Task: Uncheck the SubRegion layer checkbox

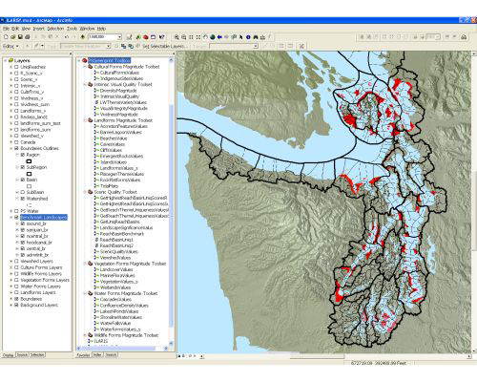Action: click(23, 167)
